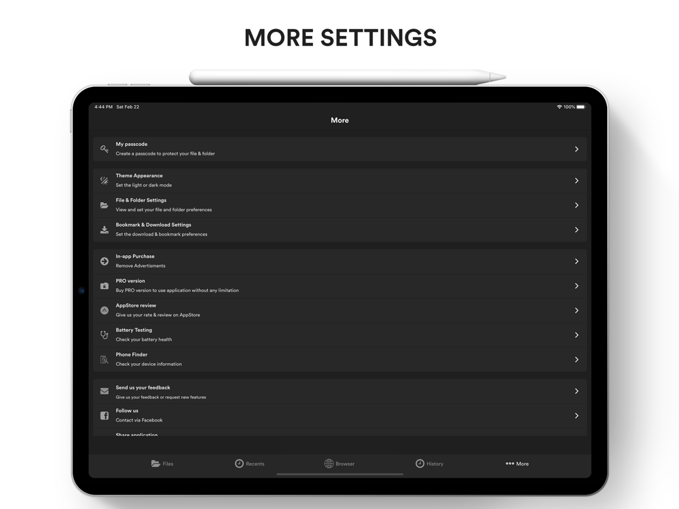Tap the In-app Purchase Remove Advertisments entry
Viewport: 679px width, 509px height.
(340, 261)
